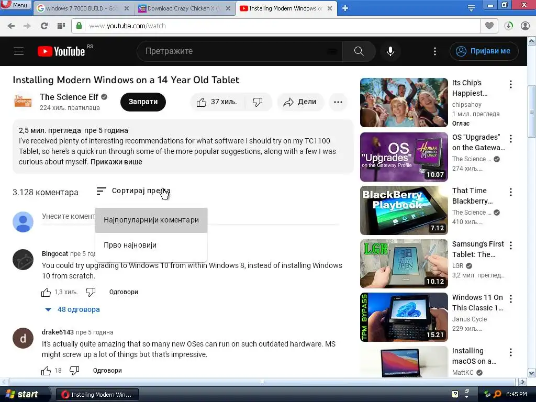Focus the YouTube search box Претражите
Image resolution: width=536 pixels, height=402 pixels.
[x=239, y=51]
